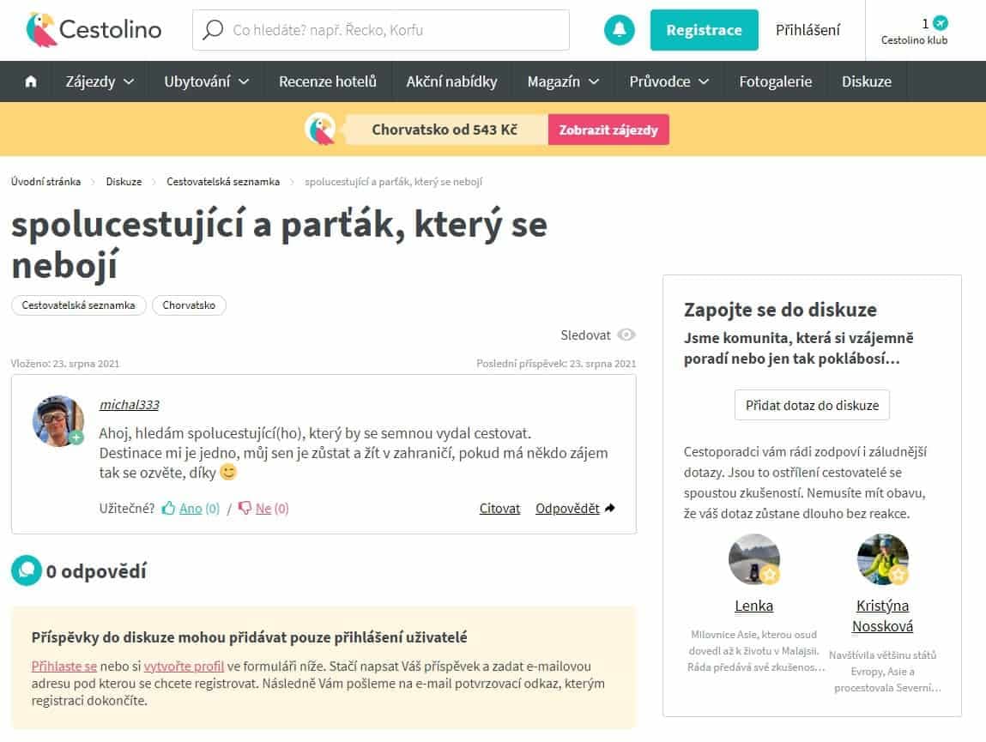The image size is (986, 742).
Task: Click Cestolino klub label
Action: point(914,40)
